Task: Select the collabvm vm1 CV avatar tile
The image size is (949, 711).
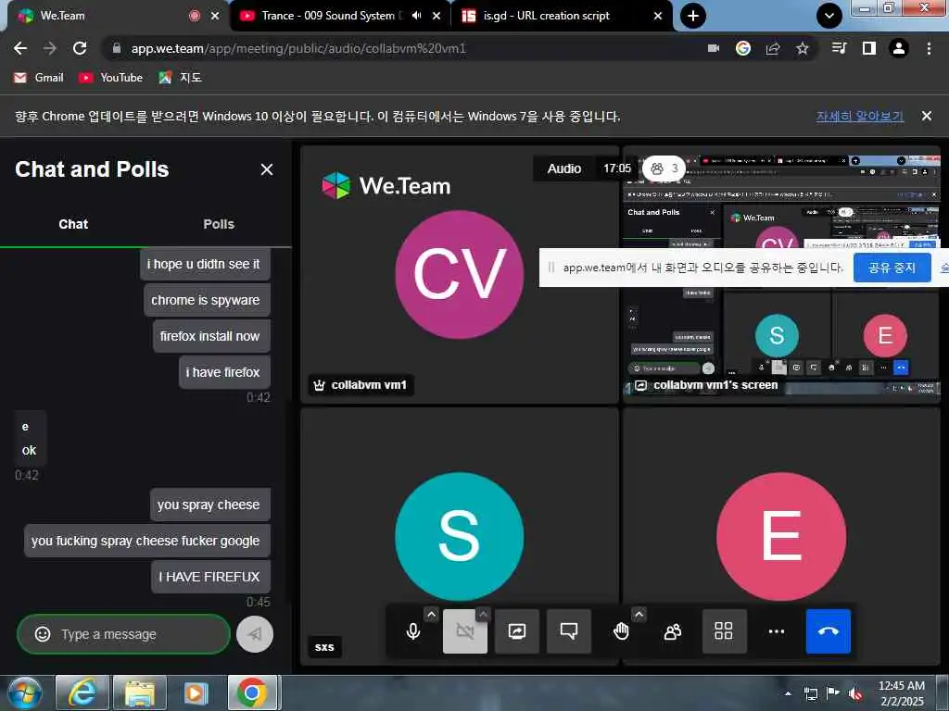Action: coord(460,274)
